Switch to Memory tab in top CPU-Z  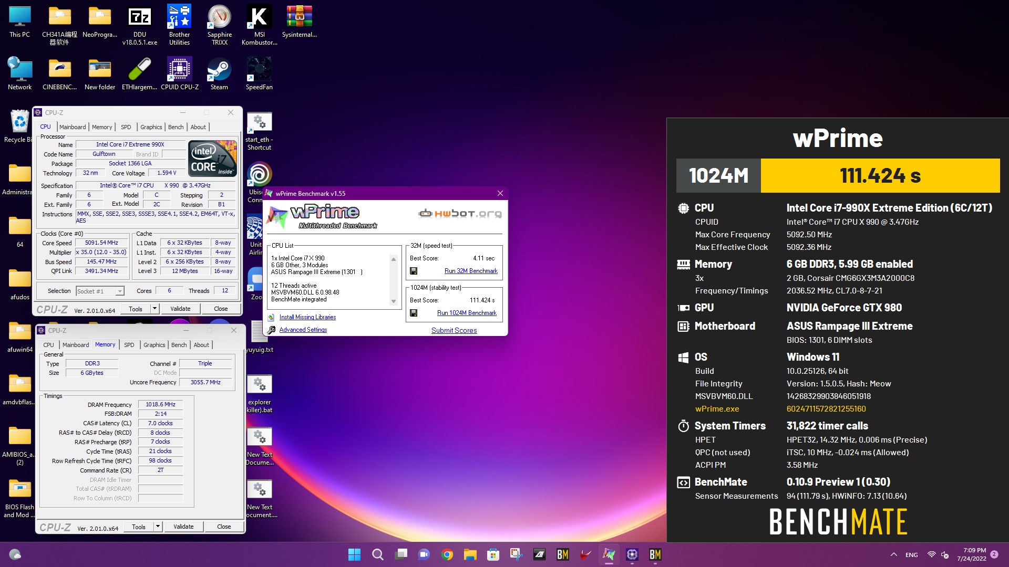tap(102, 127)
